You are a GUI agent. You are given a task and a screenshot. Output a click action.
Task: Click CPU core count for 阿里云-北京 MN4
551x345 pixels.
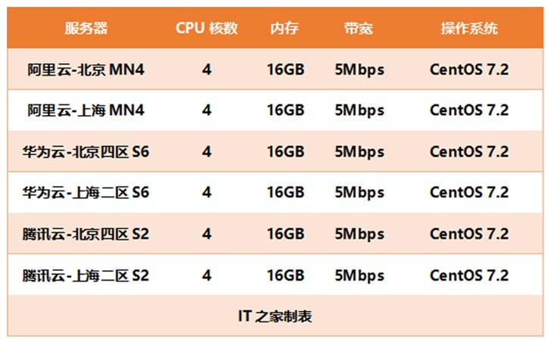coord(207,70)
